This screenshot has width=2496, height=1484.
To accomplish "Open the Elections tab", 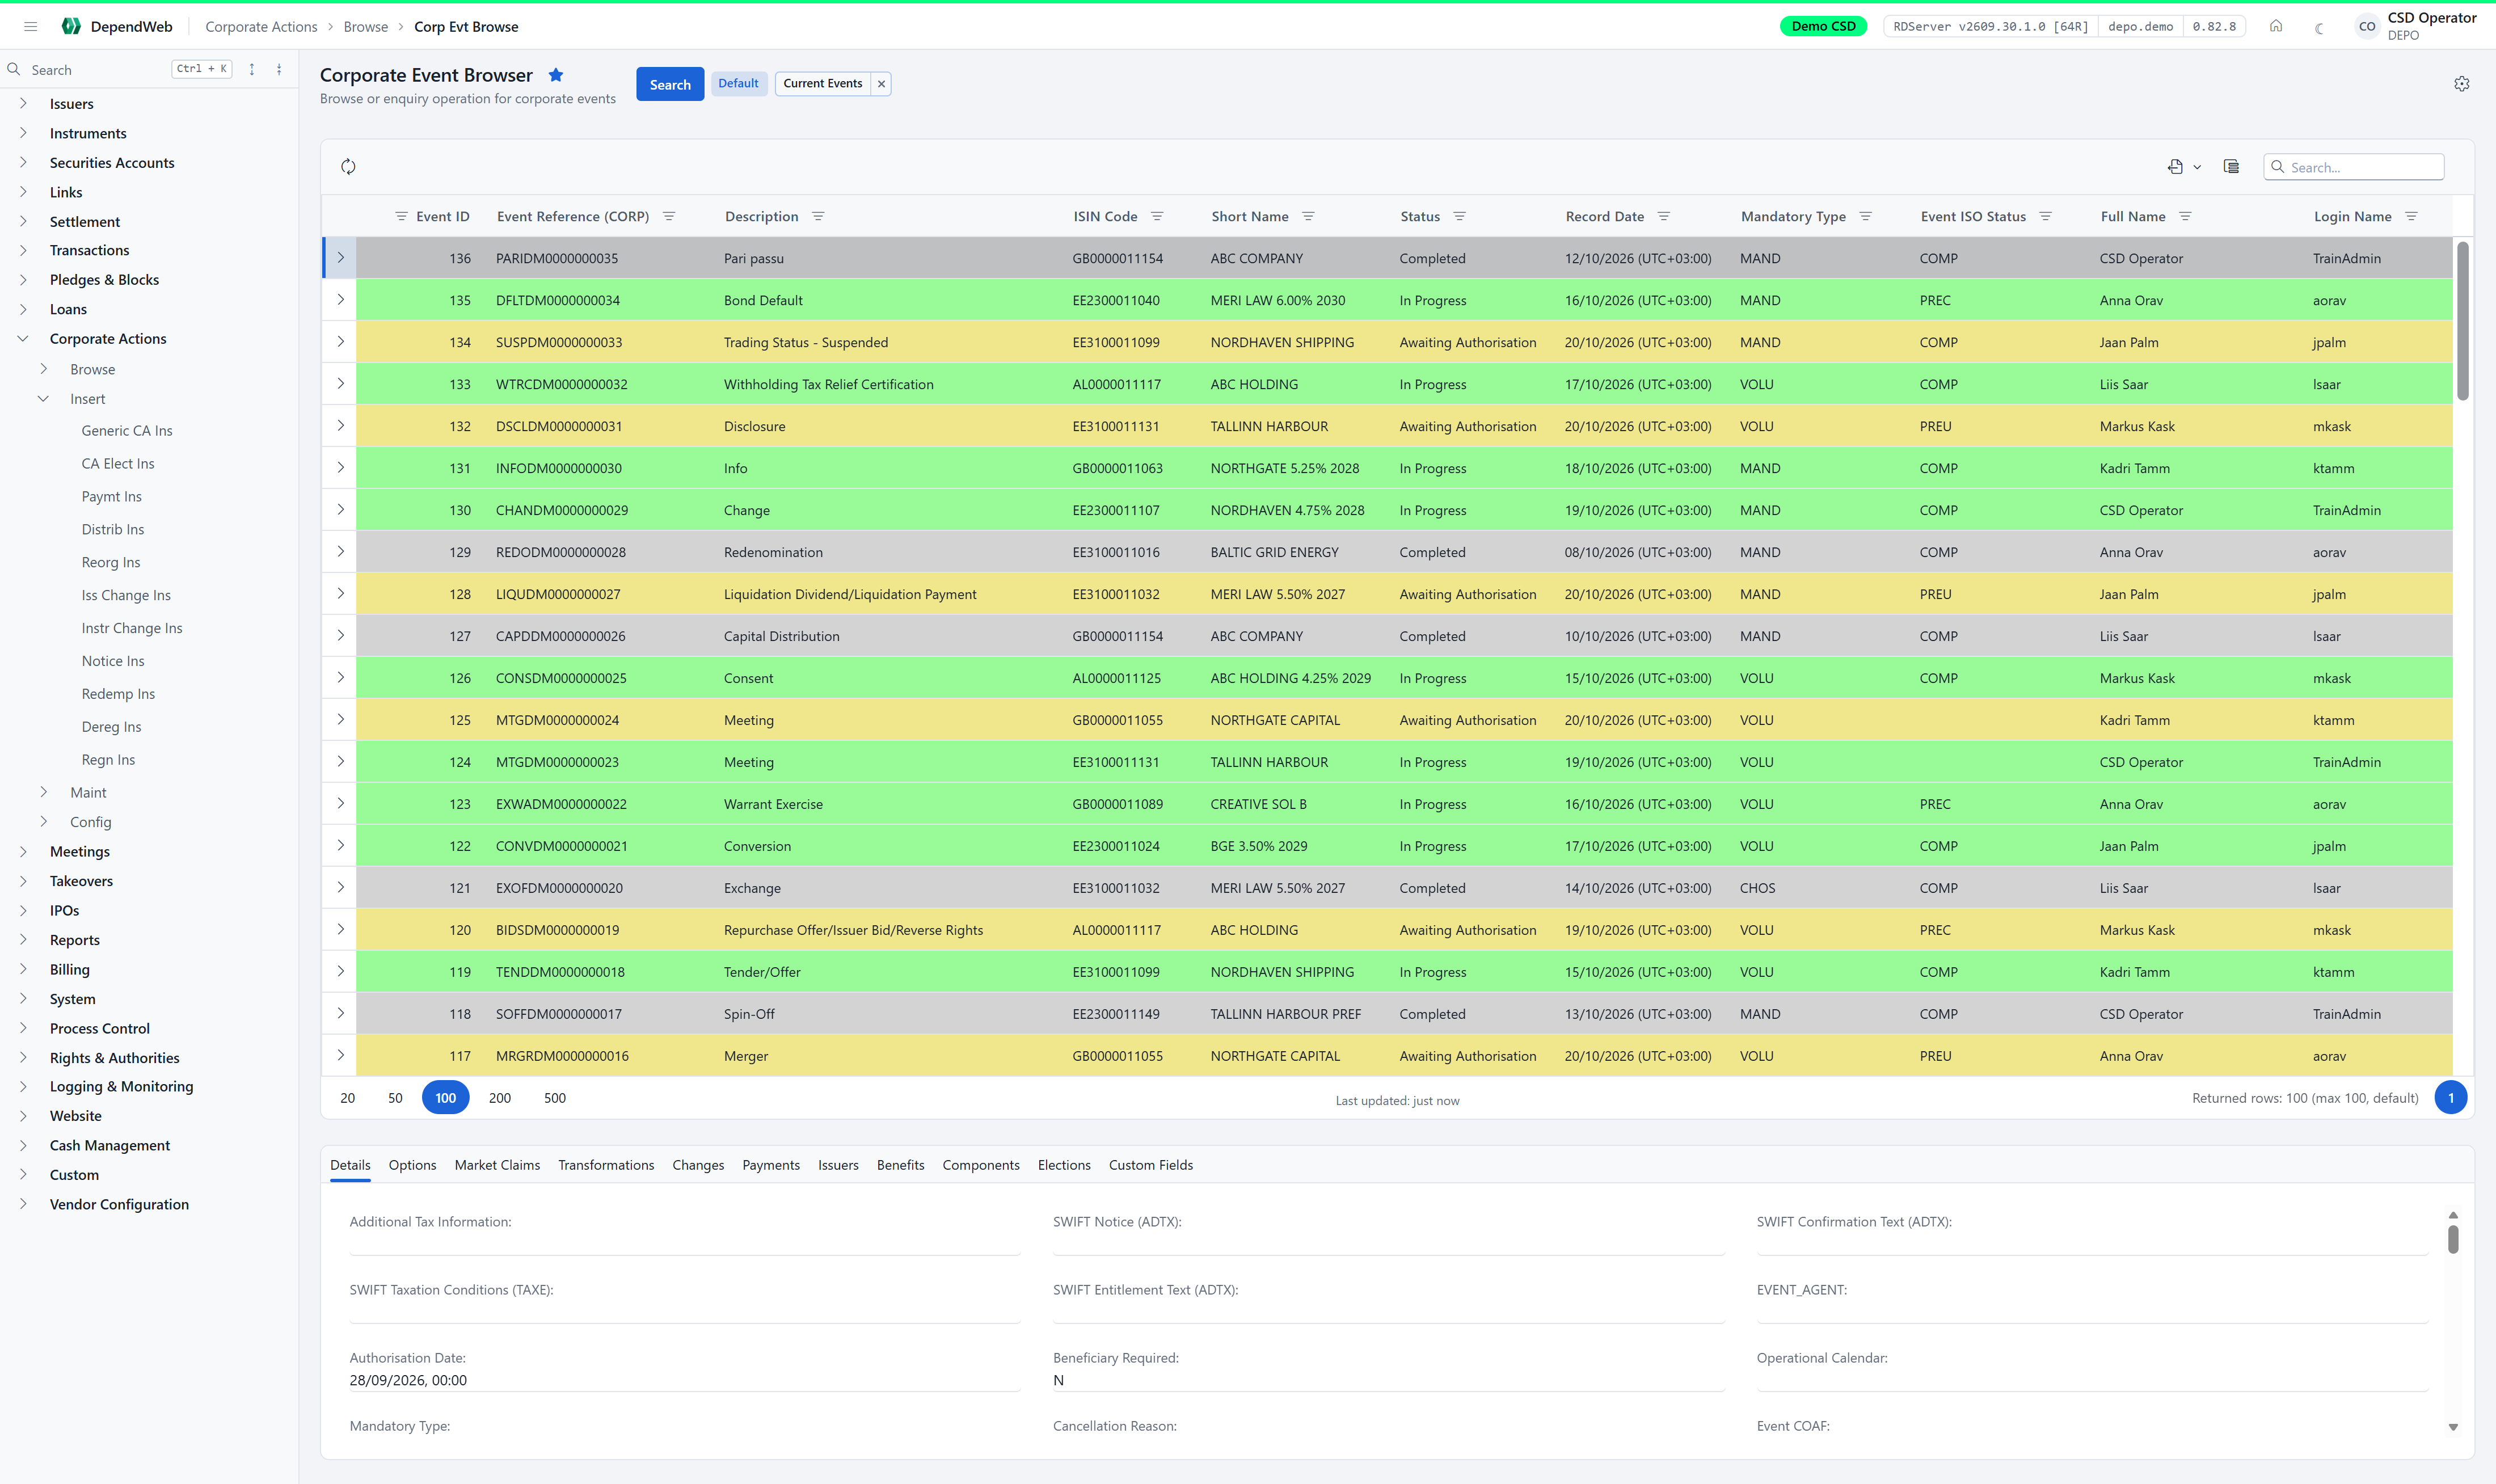I will tap(1064, 1165).
